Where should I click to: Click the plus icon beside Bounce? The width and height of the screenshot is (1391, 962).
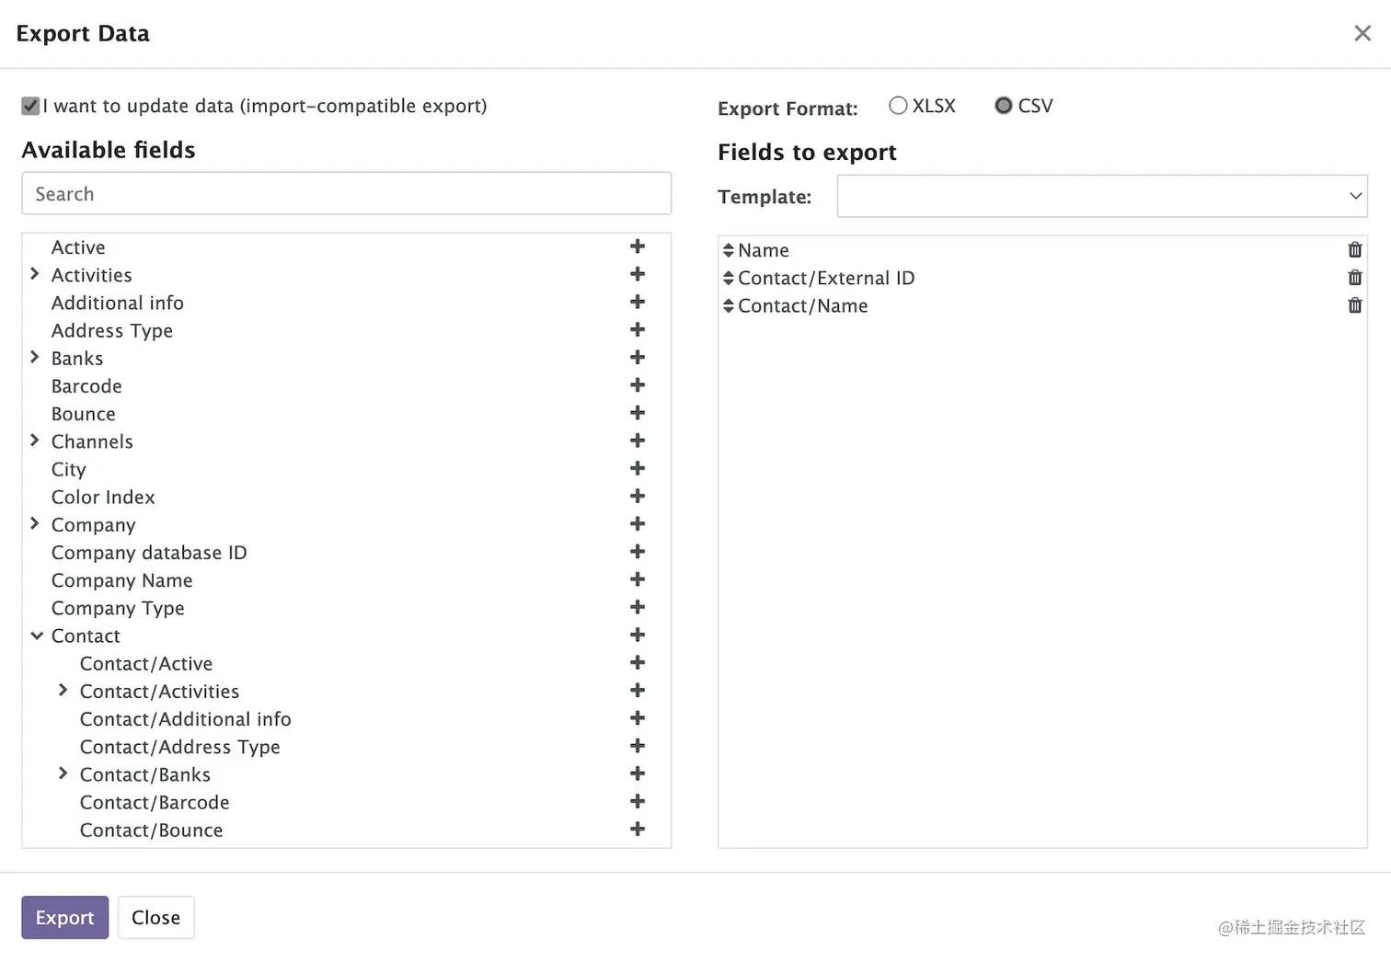tap(638, 413)
